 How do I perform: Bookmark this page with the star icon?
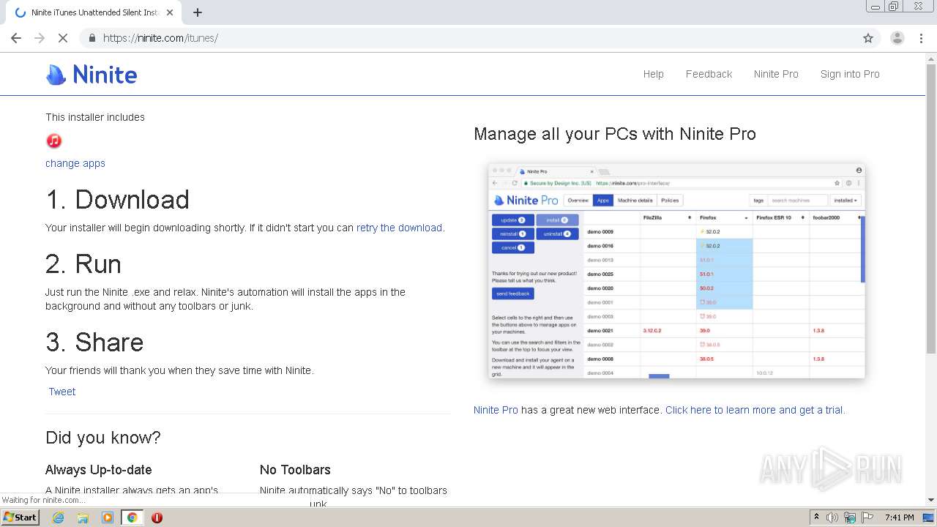868,38
